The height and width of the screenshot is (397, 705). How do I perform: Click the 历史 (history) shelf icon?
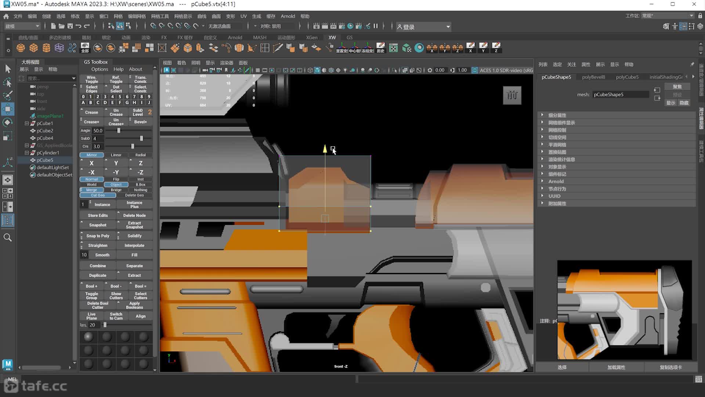click(x=380, y=48)
